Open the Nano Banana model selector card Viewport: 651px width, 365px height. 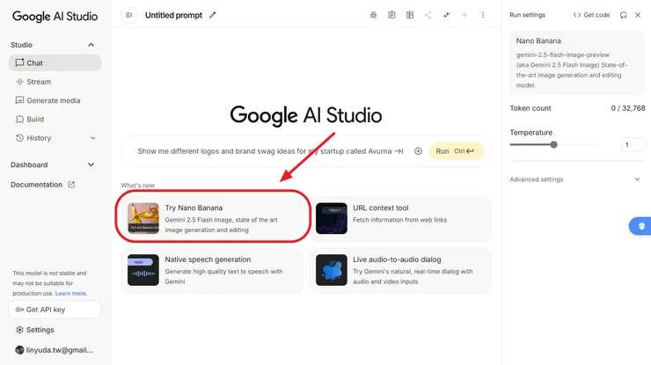[577, 62]
